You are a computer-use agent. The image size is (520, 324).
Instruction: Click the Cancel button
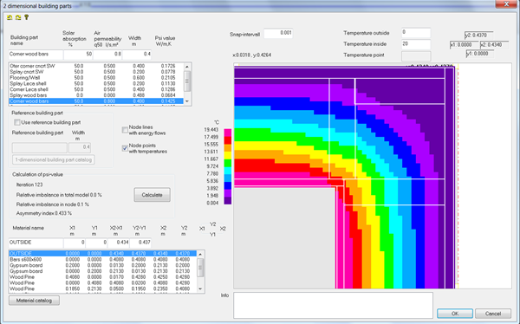pyautogui.click(x=493, y=314)
